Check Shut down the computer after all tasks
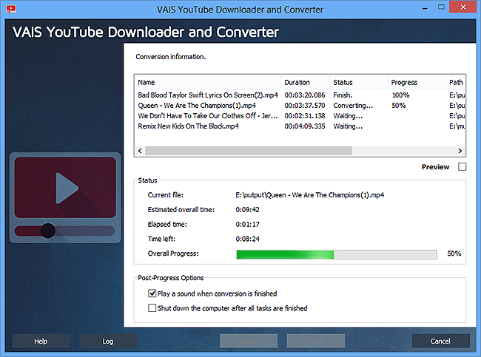Viewport: 481px width, 357px height. click(152, 307)
